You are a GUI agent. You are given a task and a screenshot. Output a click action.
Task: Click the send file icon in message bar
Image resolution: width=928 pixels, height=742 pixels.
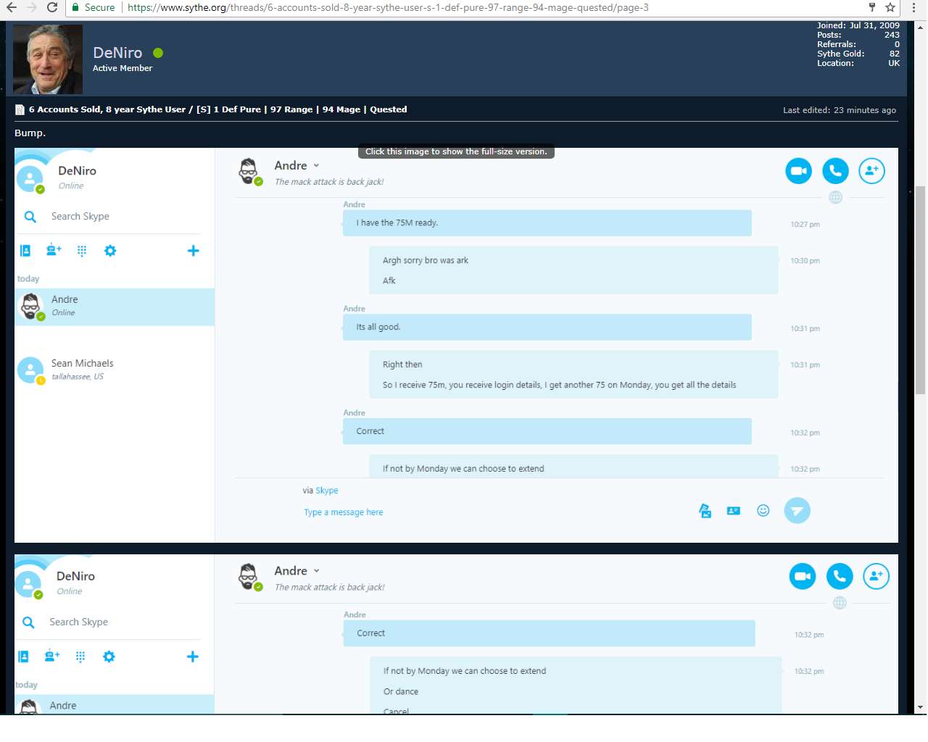pos(705,511)
